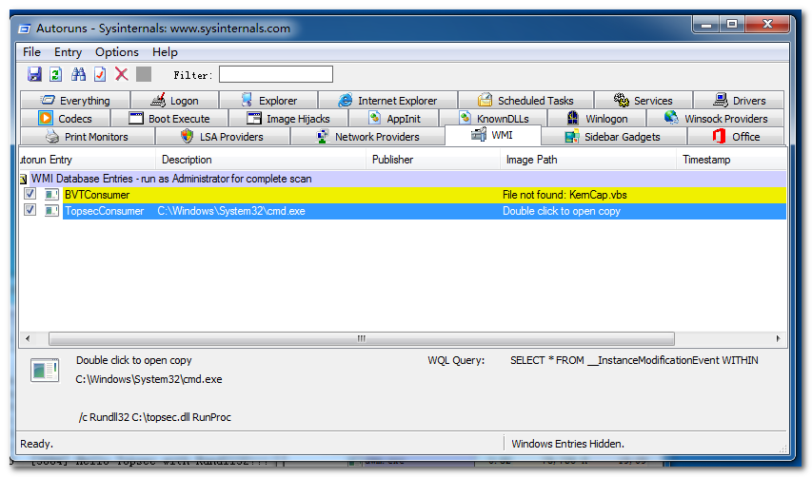Click the BVTConsumer entry icon

51,194
